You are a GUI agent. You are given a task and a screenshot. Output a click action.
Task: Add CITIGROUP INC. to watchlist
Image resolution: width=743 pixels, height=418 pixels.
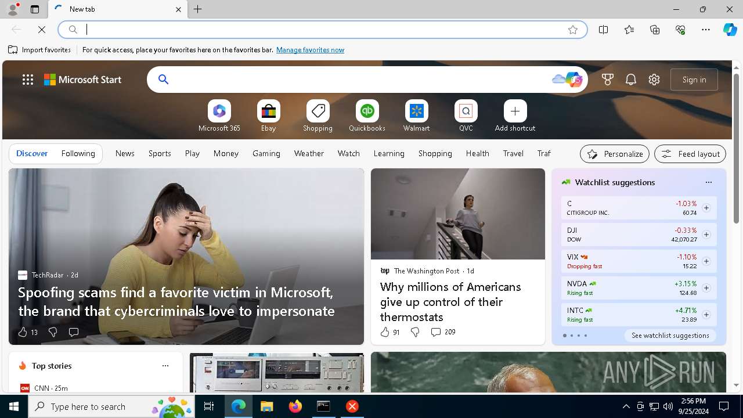(706, 208)
